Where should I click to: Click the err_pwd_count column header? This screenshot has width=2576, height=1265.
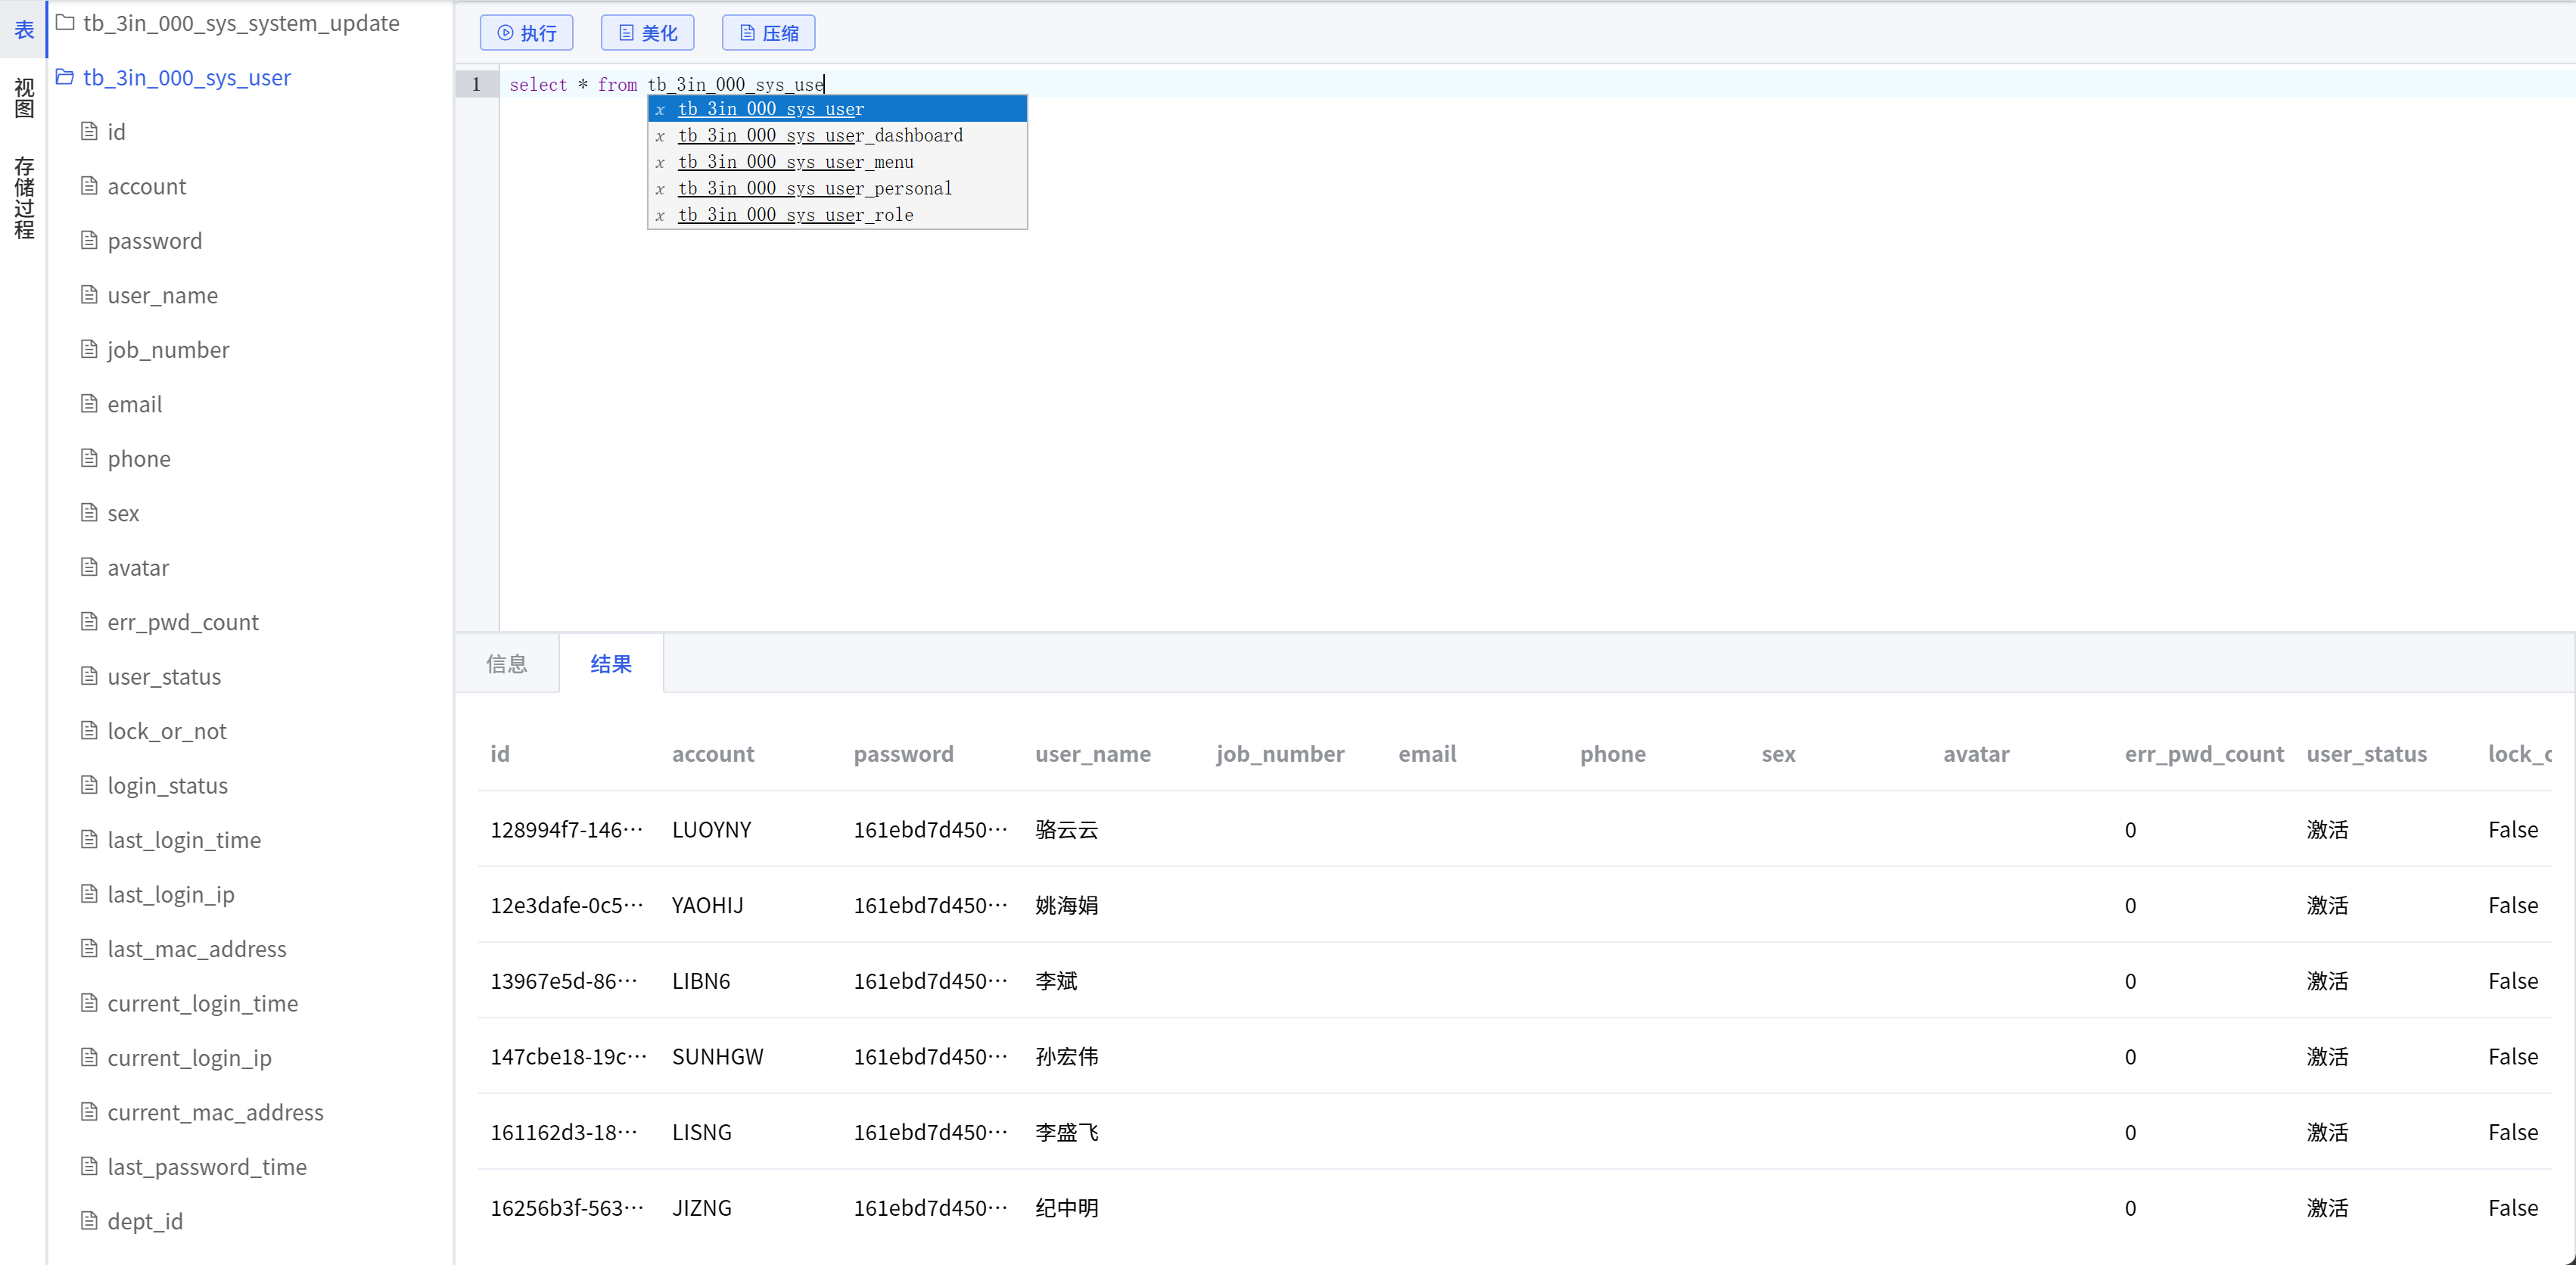click(x=2204, y=754)
